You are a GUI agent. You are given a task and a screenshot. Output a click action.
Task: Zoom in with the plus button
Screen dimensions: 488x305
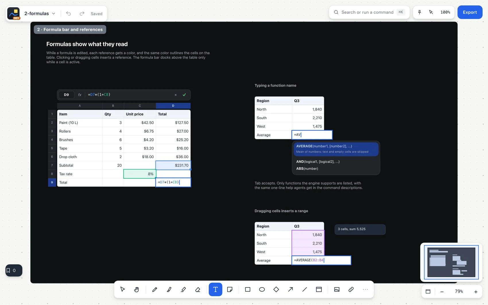[476, 292]
